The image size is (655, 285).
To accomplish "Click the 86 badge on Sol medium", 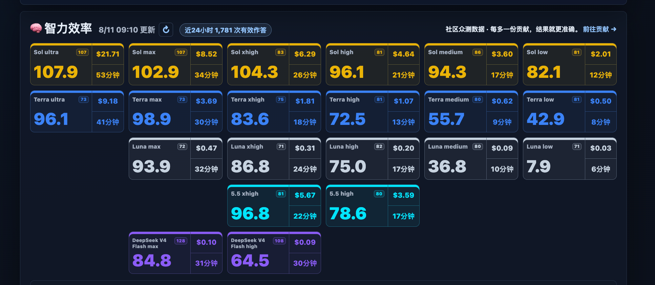I will (x=478, y=52).
